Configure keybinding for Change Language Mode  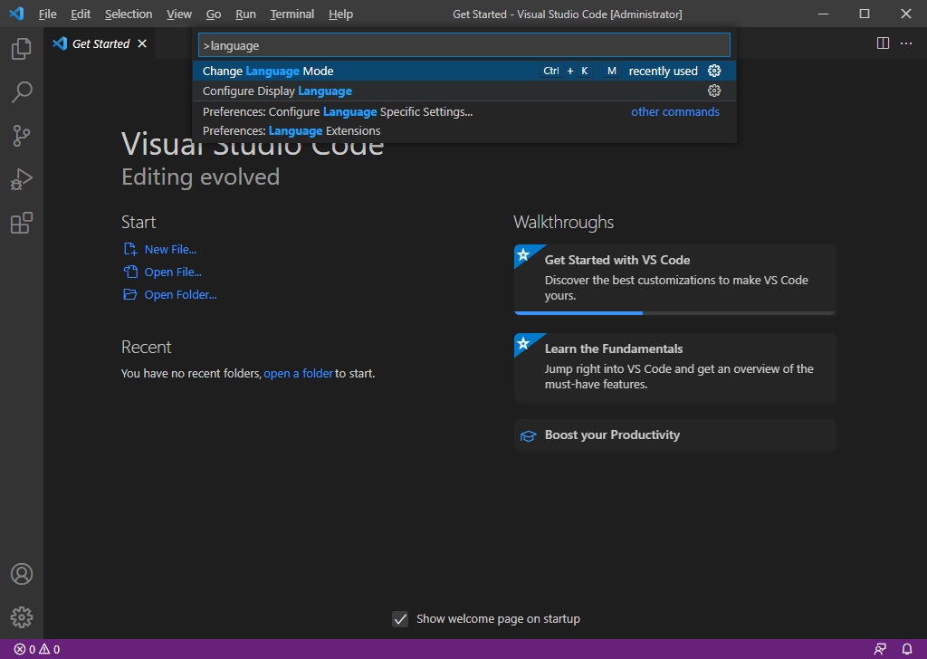(x=714, y=71)
